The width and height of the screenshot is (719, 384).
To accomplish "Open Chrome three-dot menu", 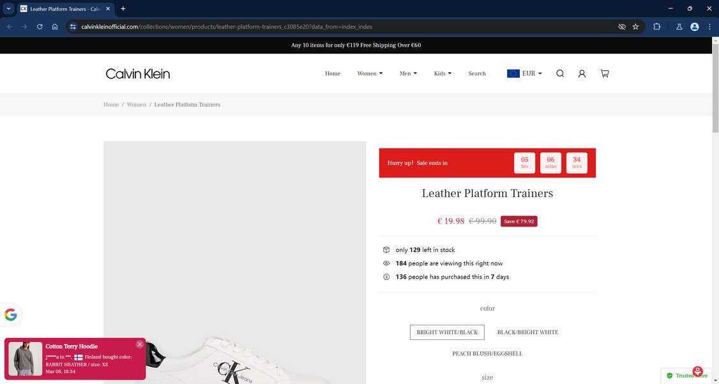I will (709, 27).
